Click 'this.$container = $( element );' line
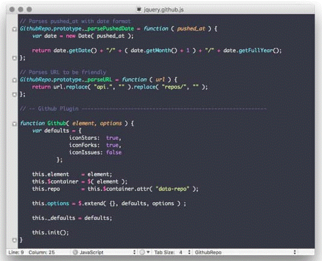 (x=80, y=182)
